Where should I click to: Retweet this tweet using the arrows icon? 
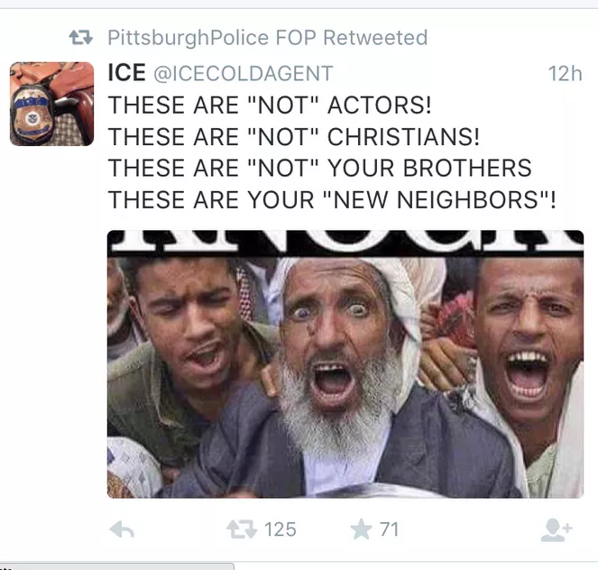(242, 529)
